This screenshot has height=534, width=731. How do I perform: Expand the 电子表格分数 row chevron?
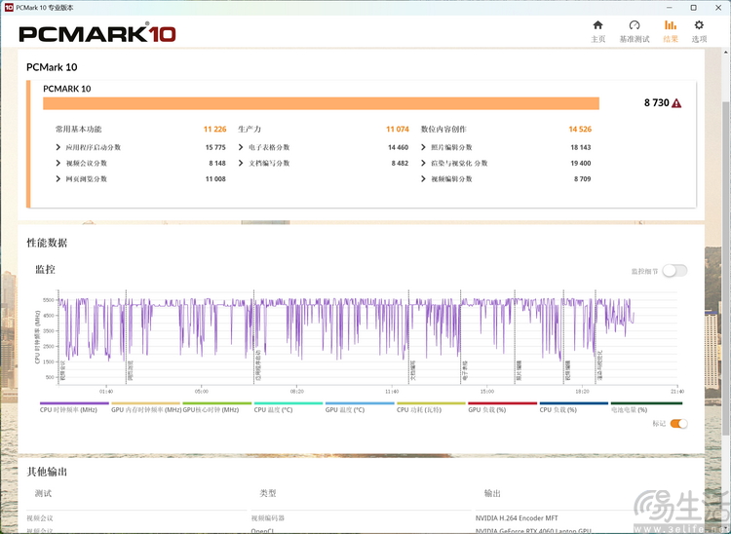pyautogui.click(x=241, y=147)
